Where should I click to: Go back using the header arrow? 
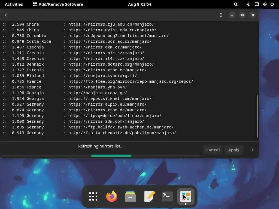coord(7,15)
